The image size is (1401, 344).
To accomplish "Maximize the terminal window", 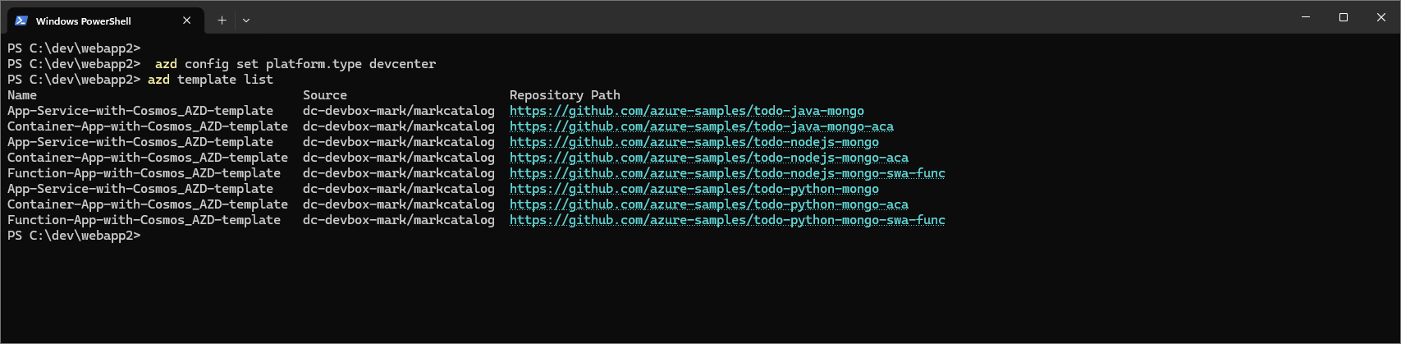I will coord(1344,17).
